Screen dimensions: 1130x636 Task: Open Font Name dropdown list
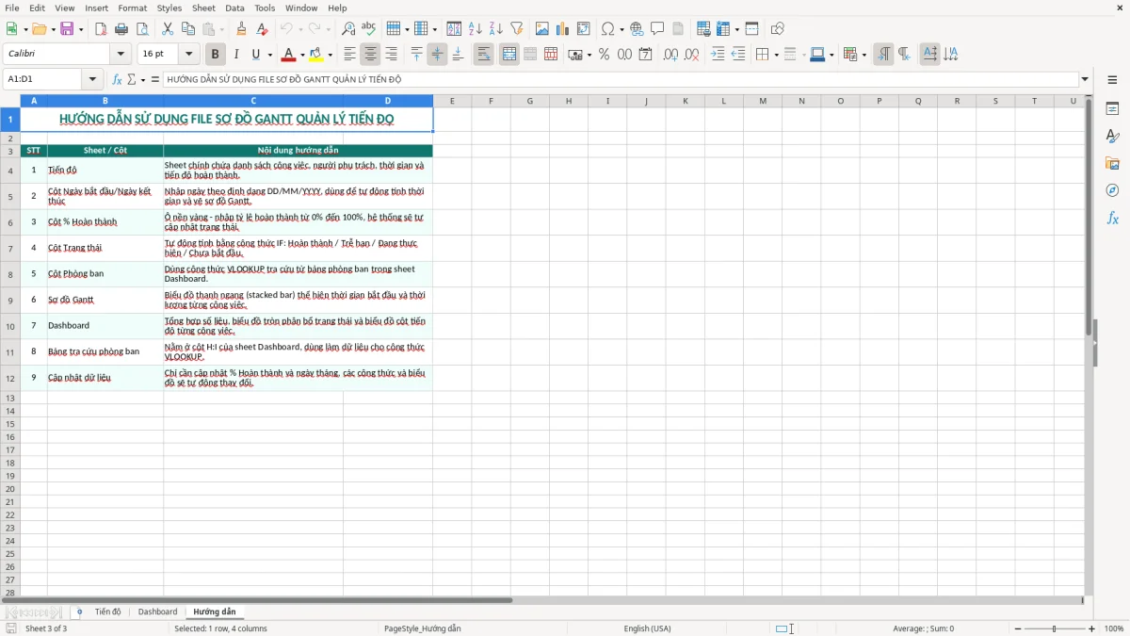click(121, 55)
